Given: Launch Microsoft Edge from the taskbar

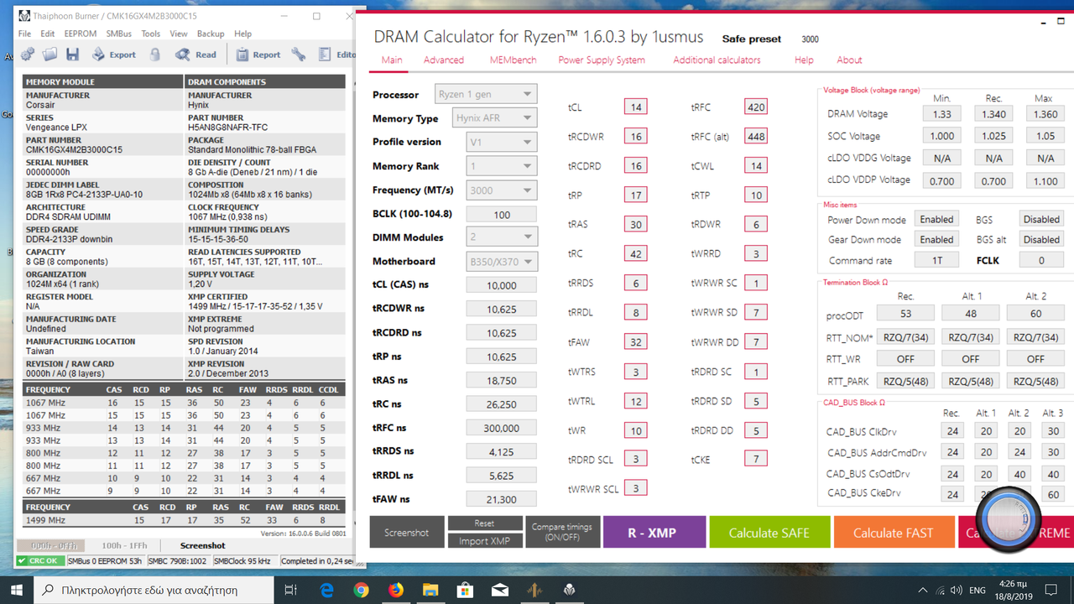Looking at the screenshot, I should click(x=326, y=590).
